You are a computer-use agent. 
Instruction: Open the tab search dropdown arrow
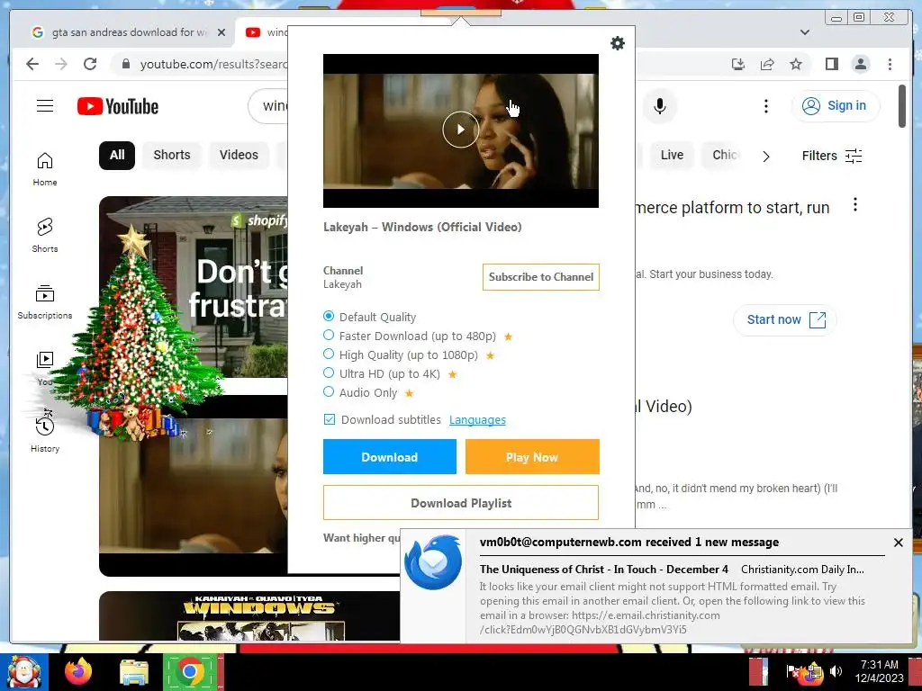[x=805, y=32]
